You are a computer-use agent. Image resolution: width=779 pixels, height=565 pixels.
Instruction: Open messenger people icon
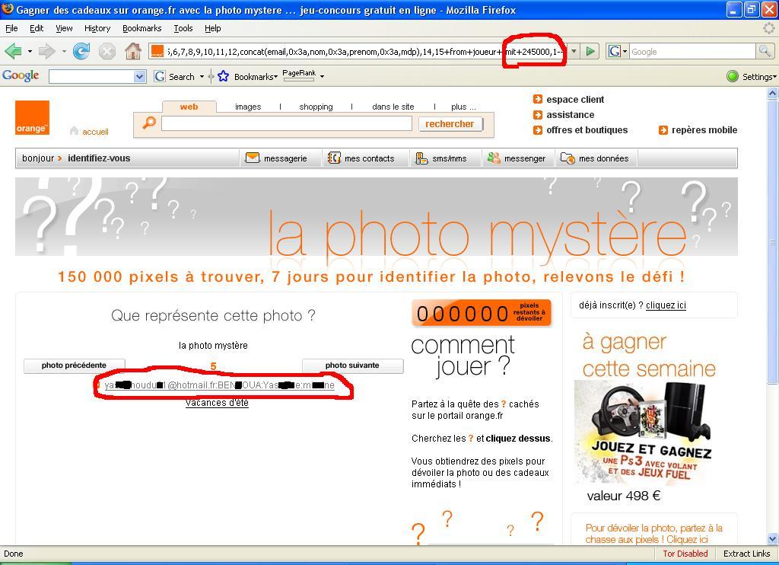click(x=493, y=158)
